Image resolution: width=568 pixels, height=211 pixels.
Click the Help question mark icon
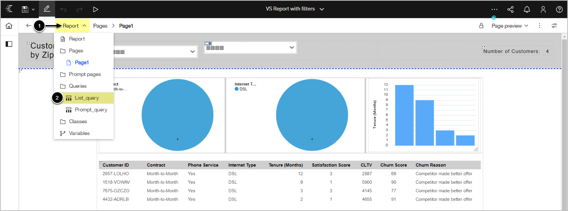click(x=559, y=9)
